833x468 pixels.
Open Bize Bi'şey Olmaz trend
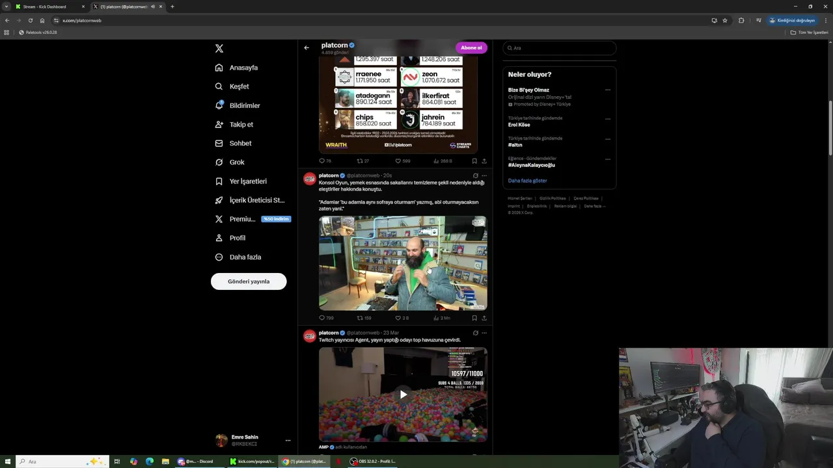click(528, 90)
